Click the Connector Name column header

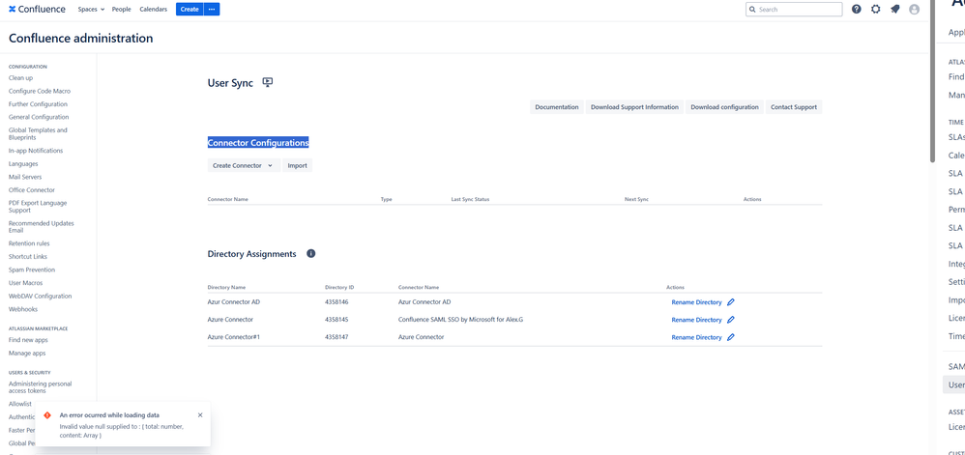point(227,199)
